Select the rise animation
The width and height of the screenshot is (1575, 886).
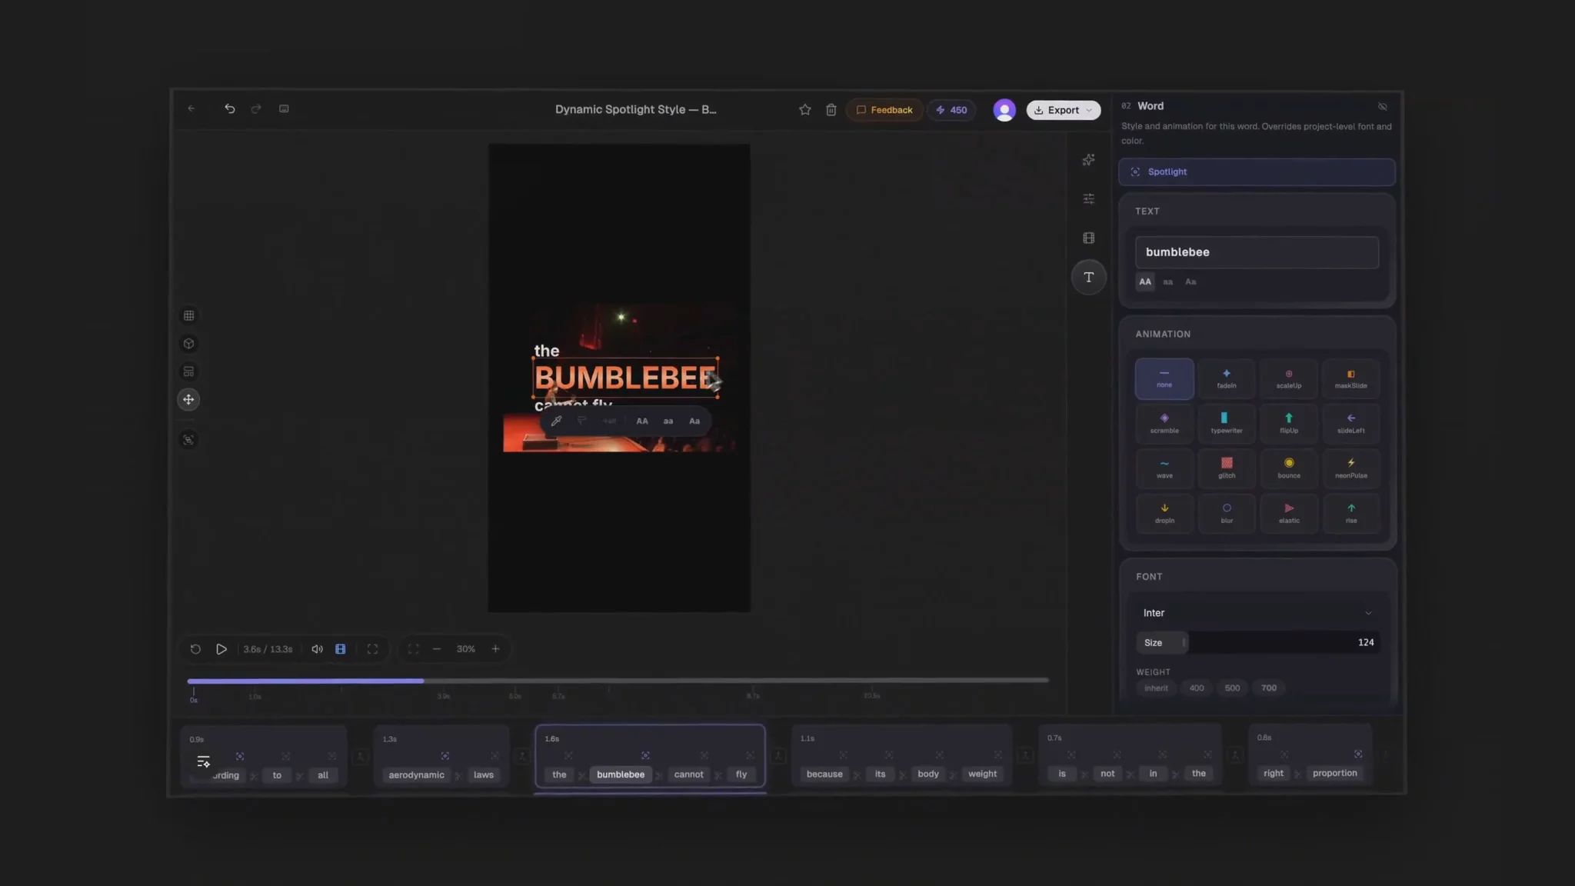1351,513
